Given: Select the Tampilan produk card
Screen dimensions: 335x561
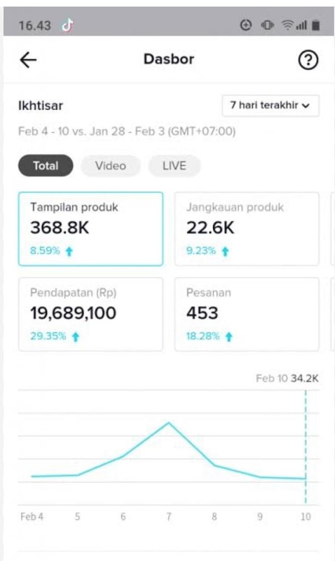Looking at the screenshot, I should (x=90, y=229).
